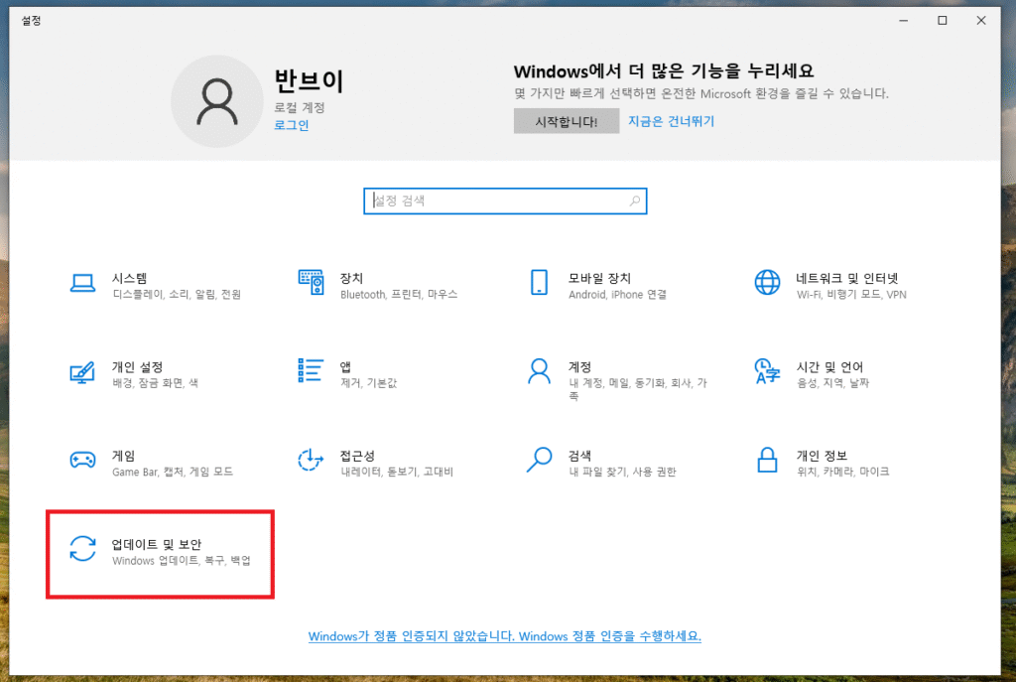Screen dimensions: 1016x682
Task: Select 'Android, iPhone 연결' description
Action: click(617, 294)
